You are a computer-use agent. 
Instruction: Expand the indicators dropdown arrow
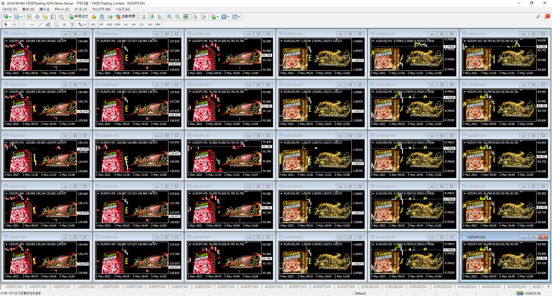[x=218, y=17]
